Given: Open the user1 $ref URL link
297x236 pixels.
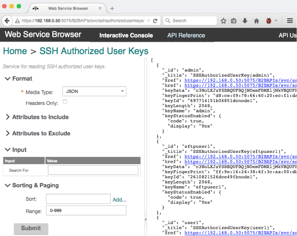Looking at the screenshot, I should [241, 233].
